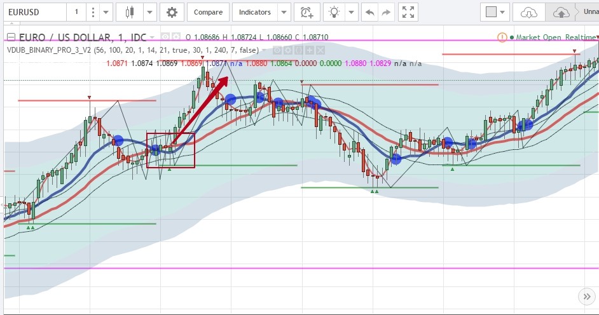Image resolution: width=599 pixels, height=315 pixels.
Task: Click the high price H 1.08724
Action: click(x=238, y=37)
